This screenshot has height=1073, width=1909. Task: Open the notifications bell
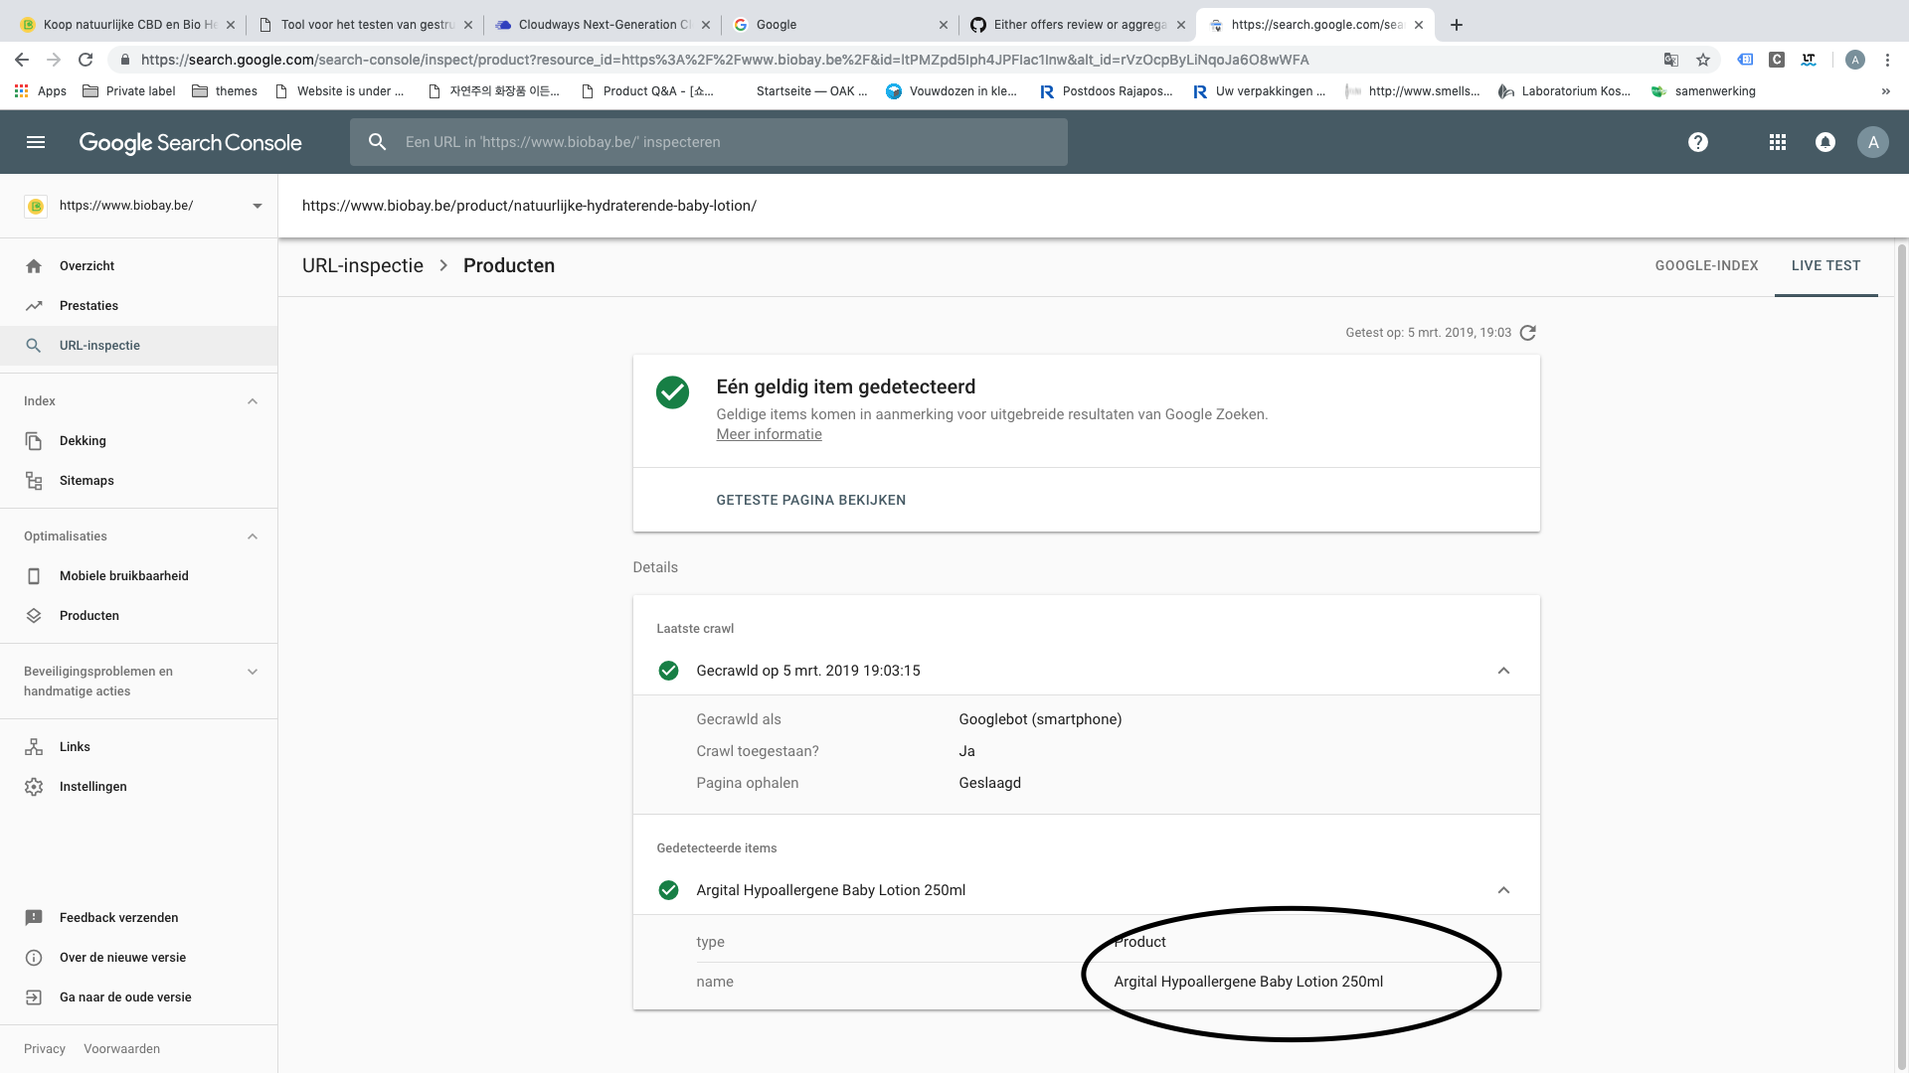tap(1825, 142)
